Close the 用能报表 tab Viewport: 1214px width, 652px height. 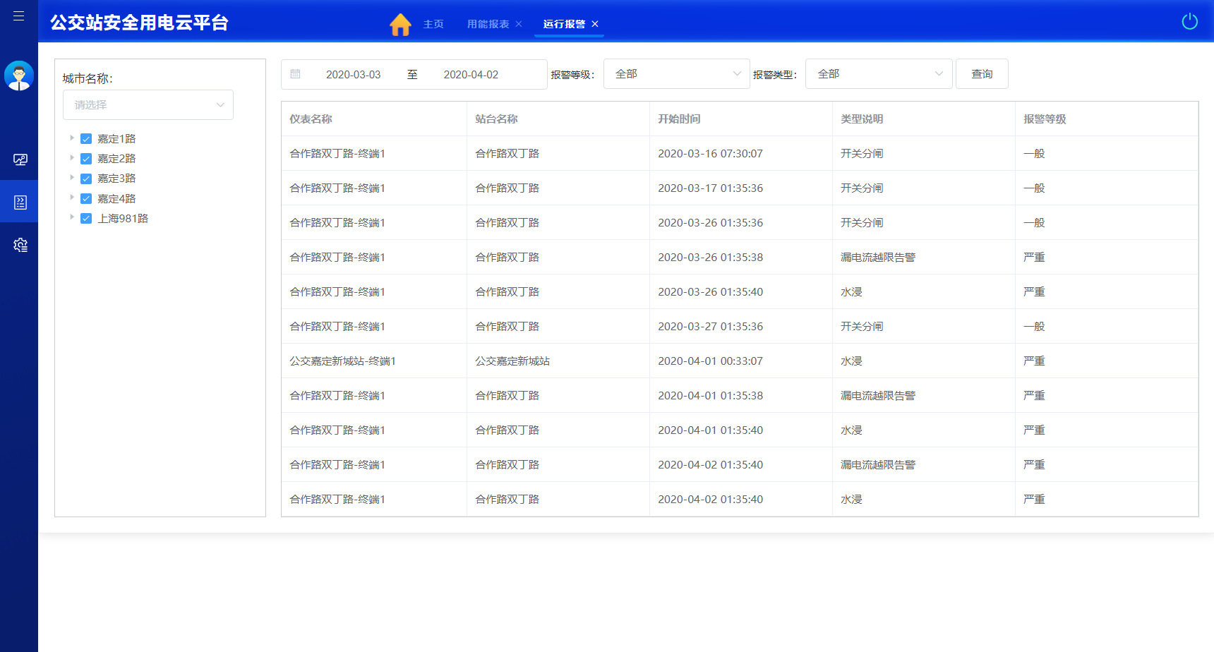(x=519, y=24)
